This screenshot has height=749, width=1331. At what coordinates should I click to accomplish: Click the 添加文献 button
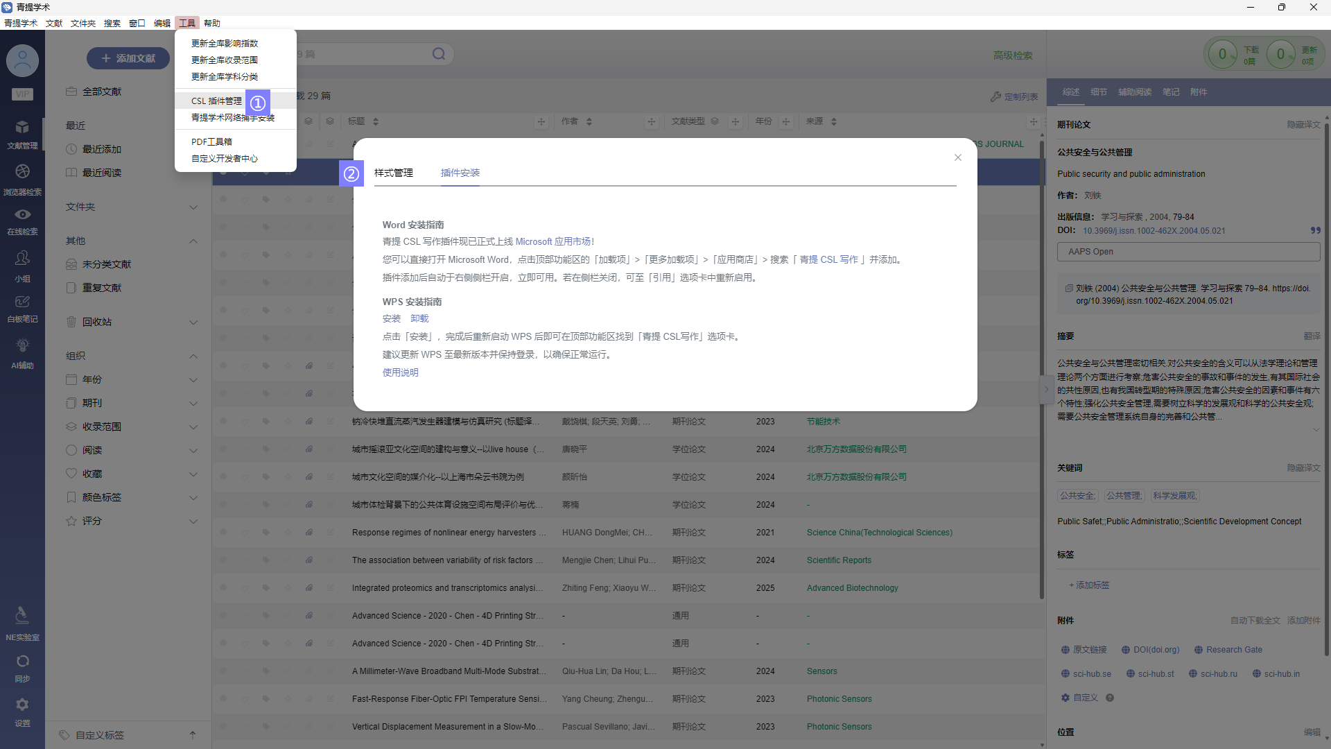point(128,58)
